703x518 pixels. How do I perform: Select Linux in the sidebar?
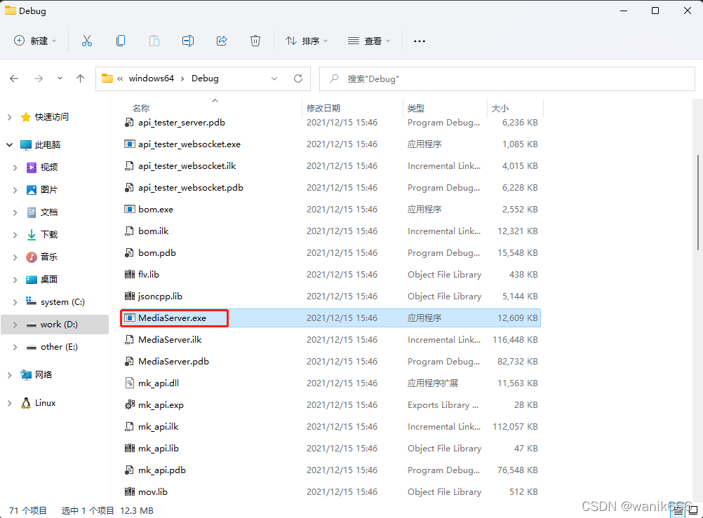pyautogui.click(x=46, y=403)
